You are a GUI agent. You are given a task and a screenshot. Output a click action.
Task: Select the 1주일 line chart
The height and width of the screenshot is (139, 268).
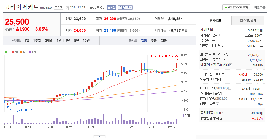[x=37, y=40]
